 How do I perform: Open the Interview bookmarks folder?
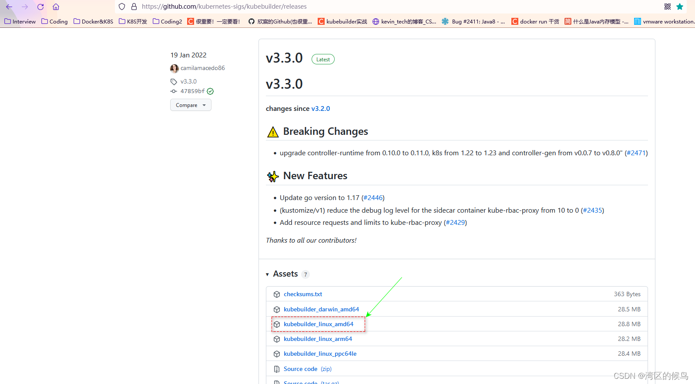point(20,21)
